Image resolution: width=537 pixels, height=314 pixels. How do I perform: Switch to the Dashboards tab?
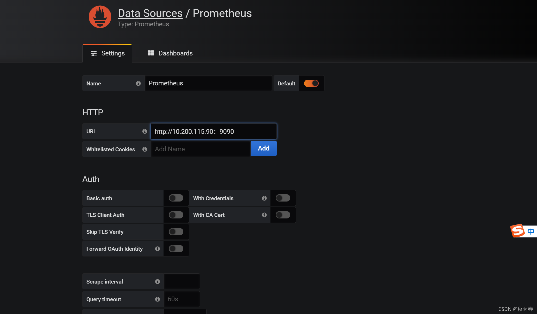[170, 53]
